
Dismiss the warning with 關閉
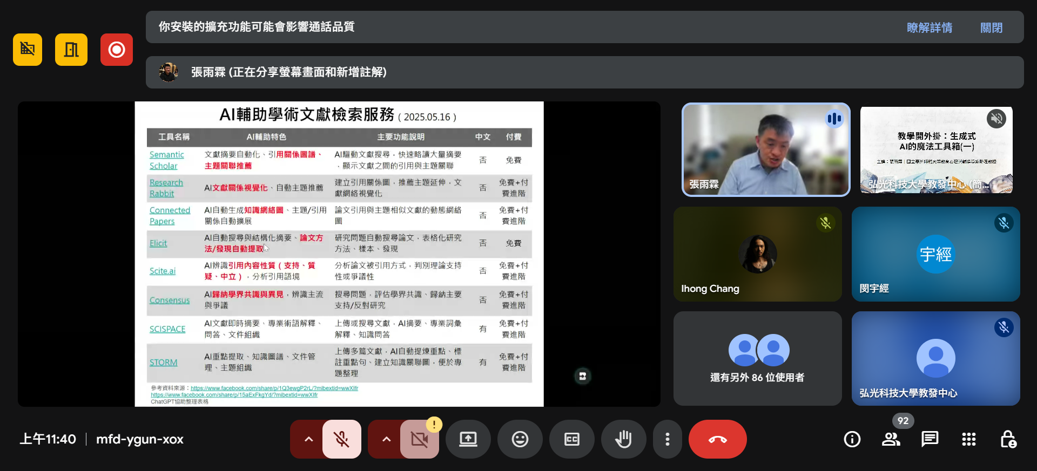pyautogui.click(x=992, y=28)
